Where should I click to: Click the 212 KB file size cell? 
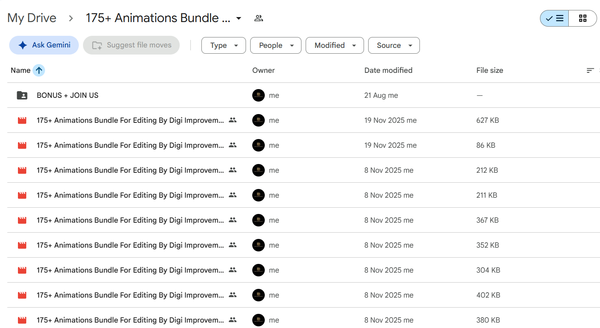[x=487, y=170]
